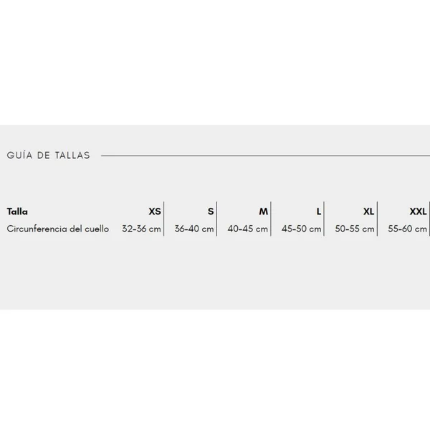Click the XL size header
The width and height of the screenshot is (430, 430).
pos(369,211)
